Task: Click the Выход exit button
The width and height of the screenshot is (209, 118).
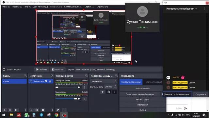Action: [142, 110]
